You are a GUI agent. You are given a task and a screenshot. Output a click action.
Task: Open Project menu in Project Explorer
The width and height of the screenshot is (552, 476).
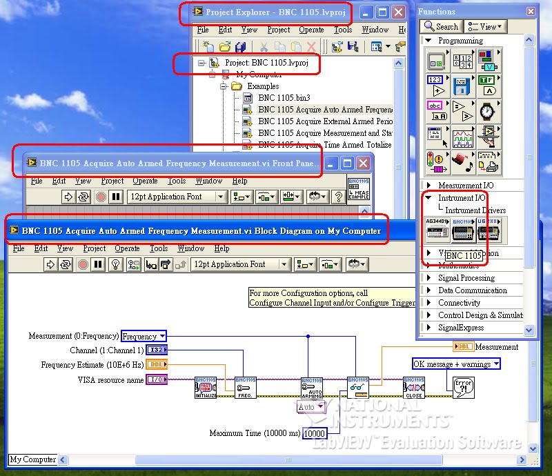(279, 30)
